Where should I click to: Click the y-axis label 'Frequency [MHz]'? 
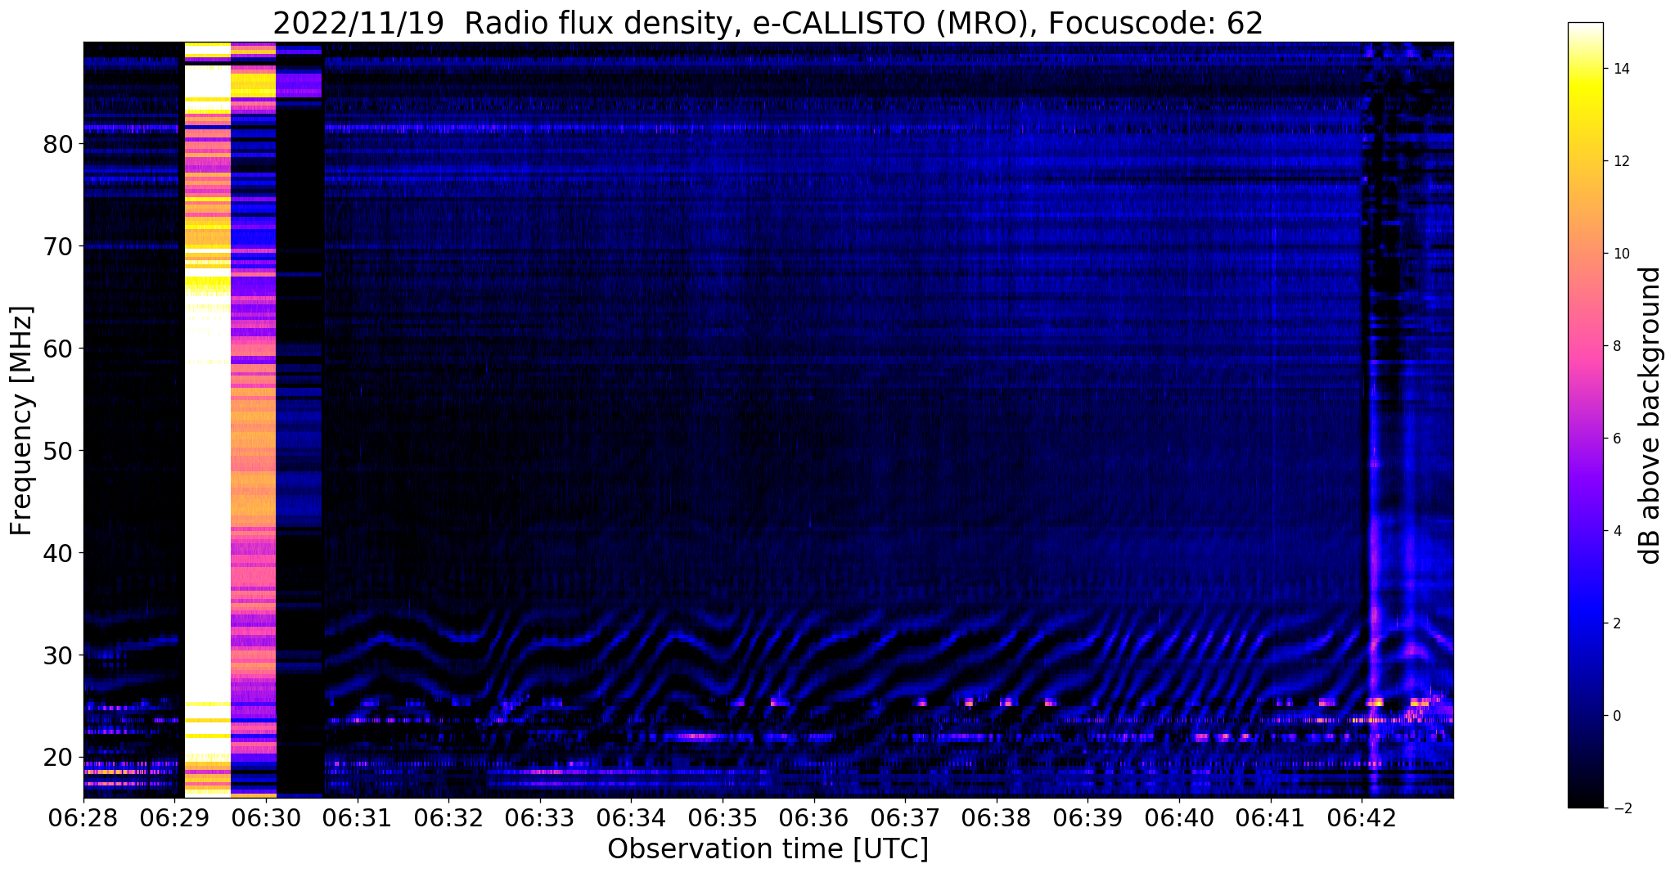click(x=21, y=420)
